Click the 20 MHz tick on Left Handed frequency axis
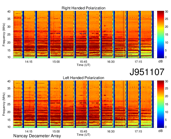Viewport: 171px width, 139px height. point(9,112)
